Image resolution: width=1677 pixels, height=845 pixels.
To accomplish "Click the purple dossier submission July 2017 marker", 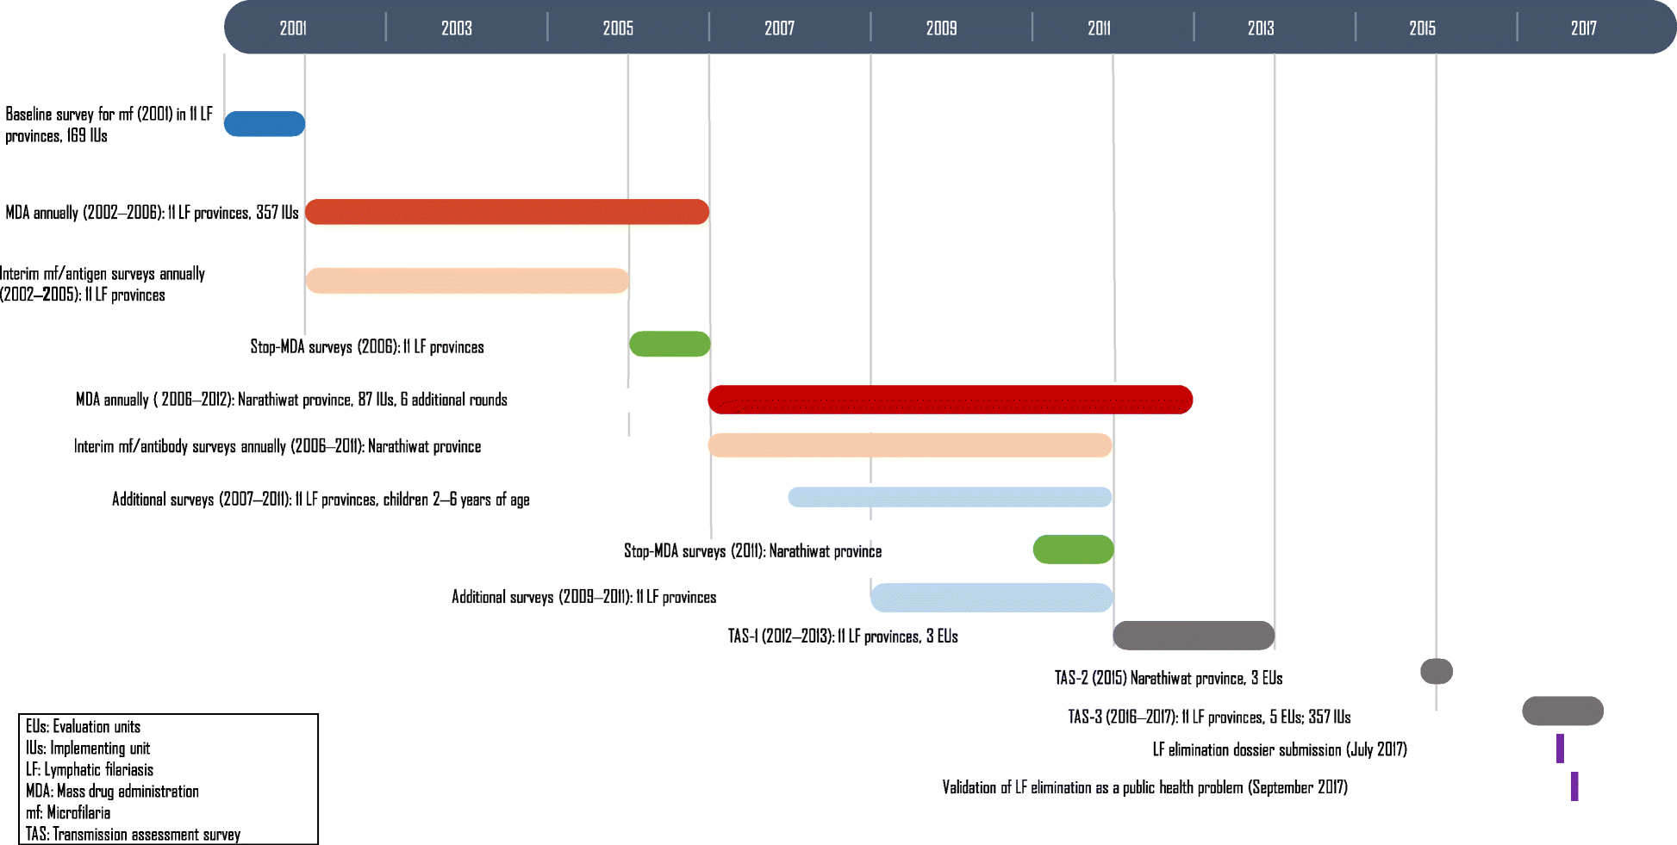I will tap(1560, 749).
